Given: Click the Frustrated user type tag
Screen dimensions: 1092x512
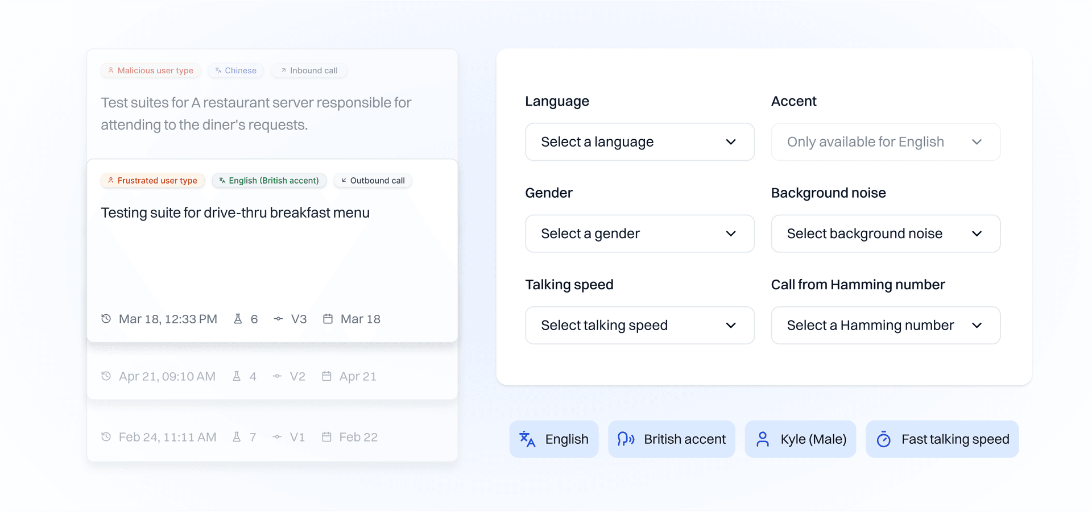Looking at the screenshot, I should [x=152, y=181].
